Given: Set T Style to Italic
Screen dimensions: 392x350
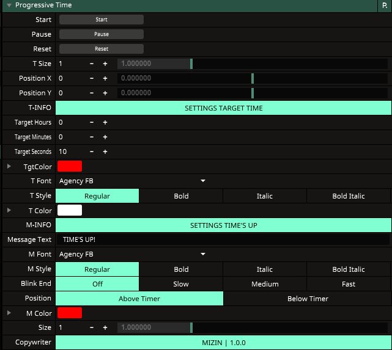Looking at the screenshot, I should pyautogui.click(x=265, y=196).
